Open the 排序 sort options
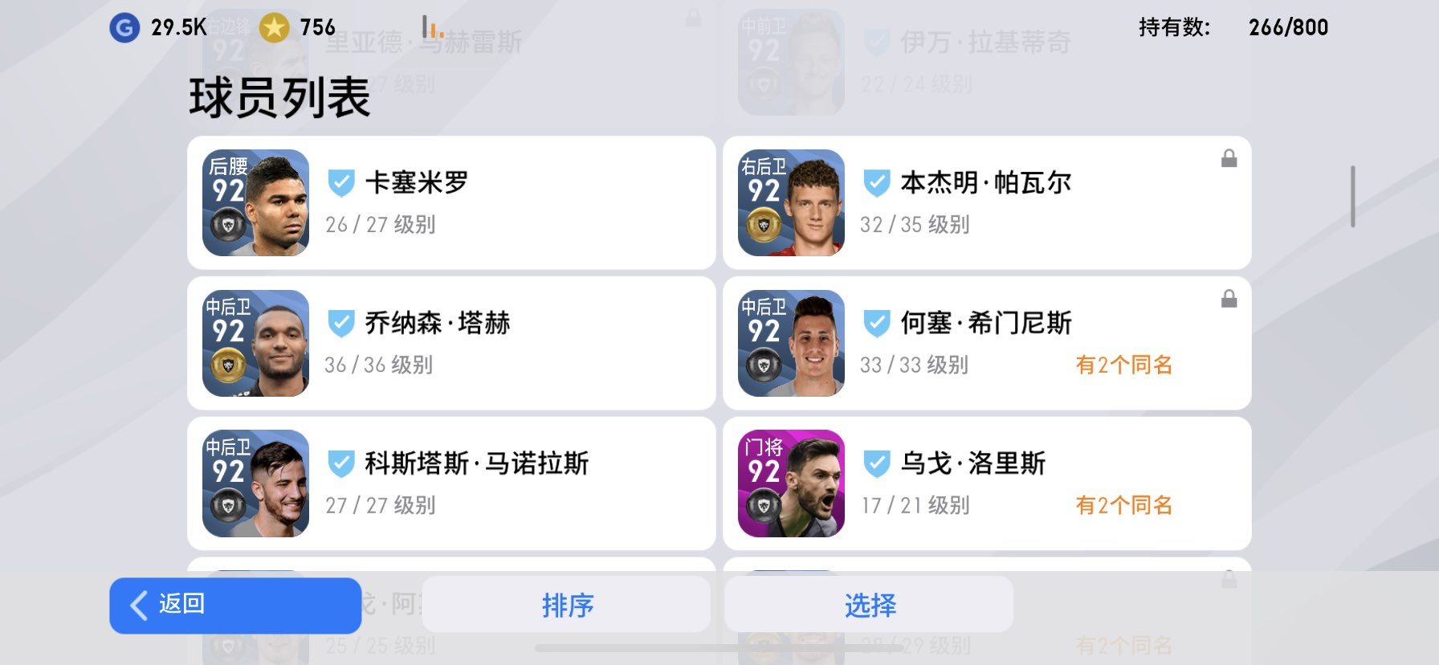Screen dimensions: 1439x665 [x=566, y=604]
